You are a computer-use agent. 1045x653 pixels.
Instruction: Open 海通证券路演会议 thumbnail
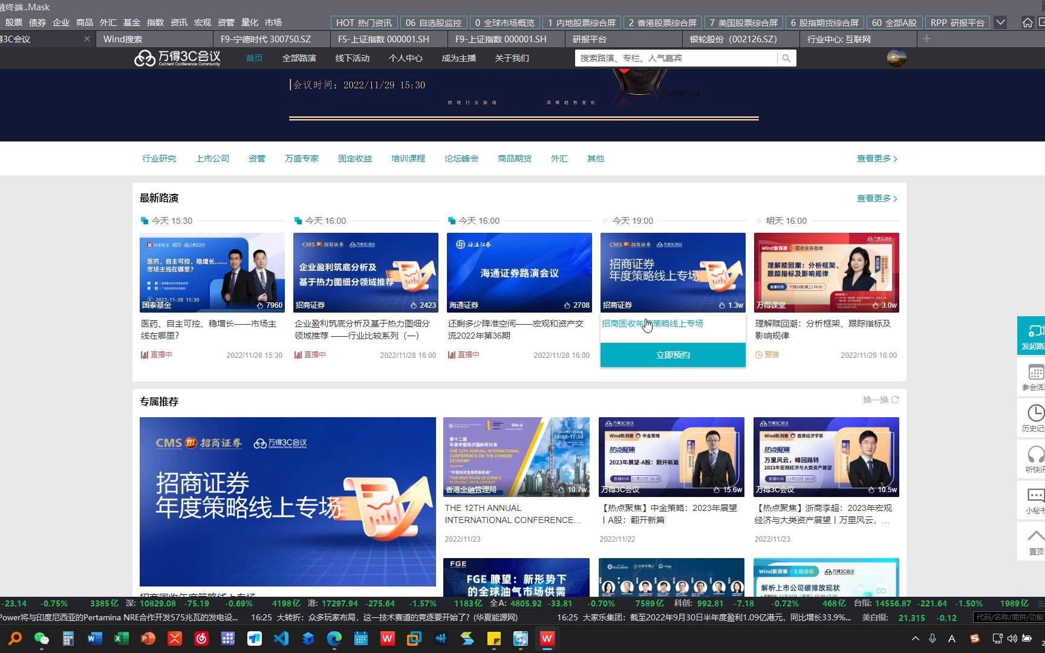519,273
